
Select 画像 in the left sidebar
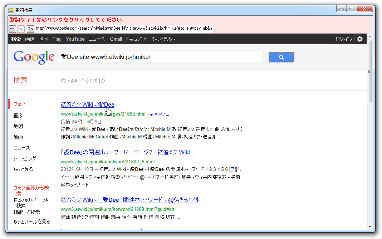pos(18,116)
